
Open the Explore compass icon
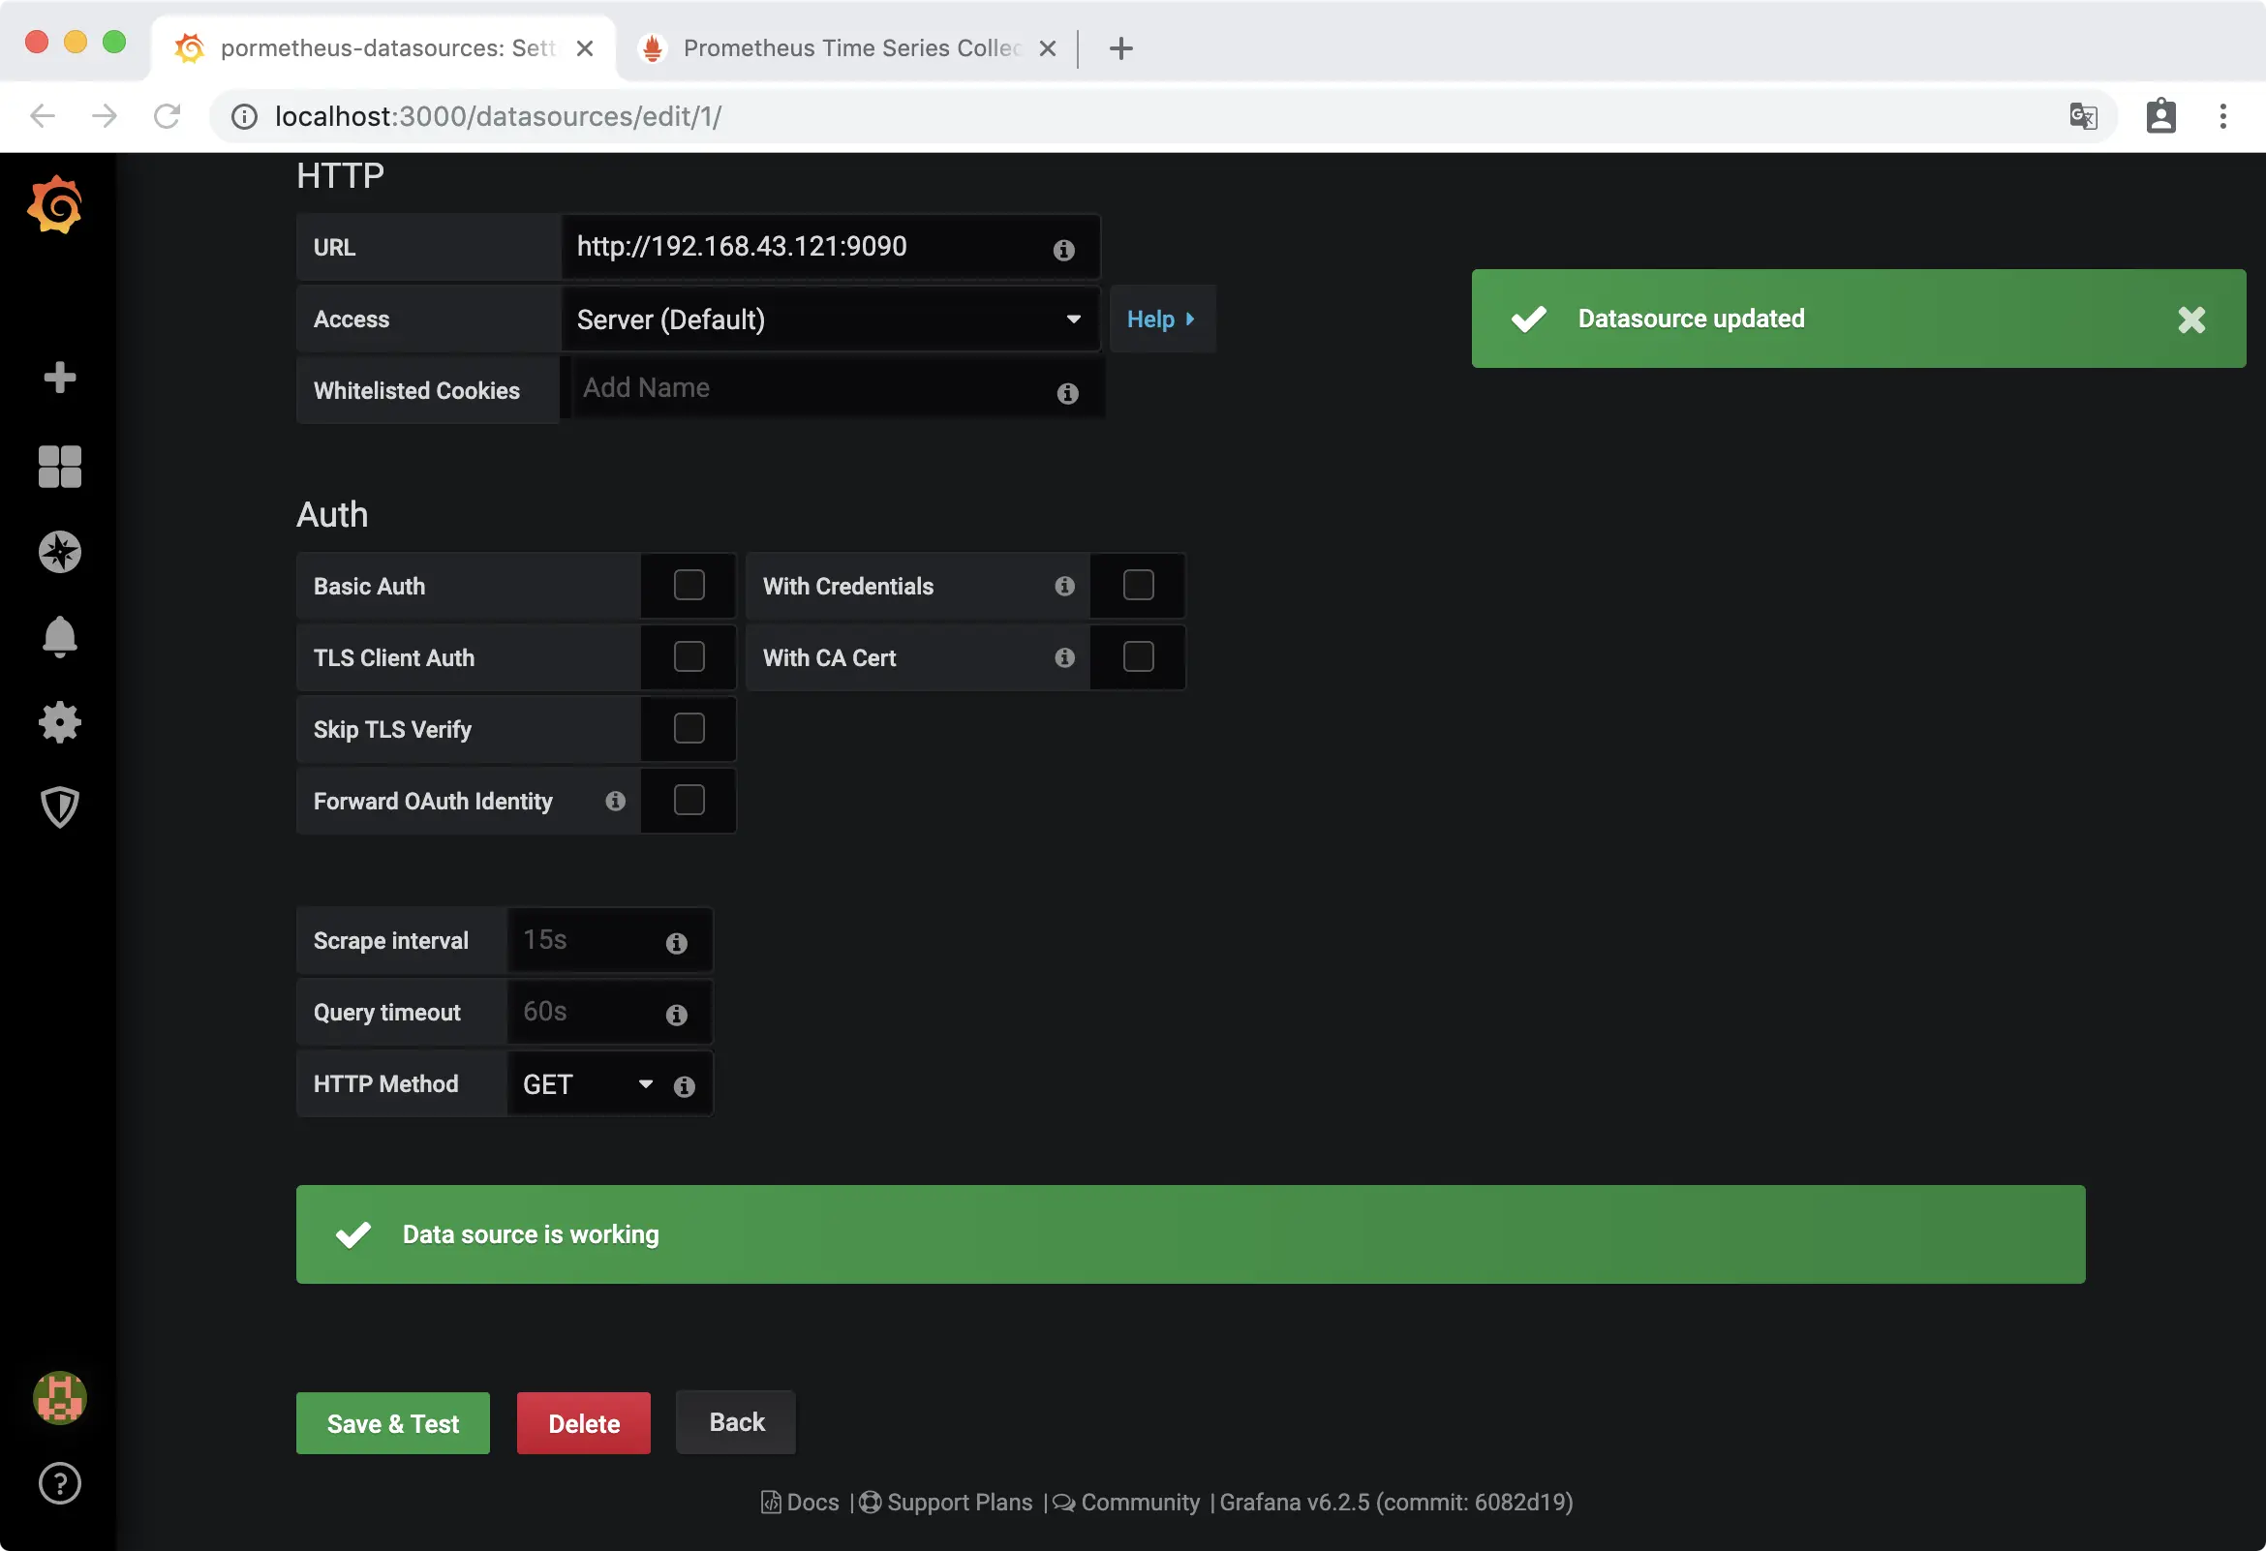coord(59,552)
